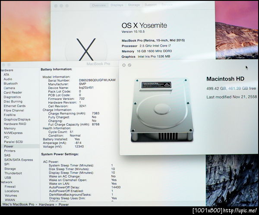This screenshot has width=259, height=215.
Task: Click Hardware in the bottom path bar
Action: [x=47, y=205]
